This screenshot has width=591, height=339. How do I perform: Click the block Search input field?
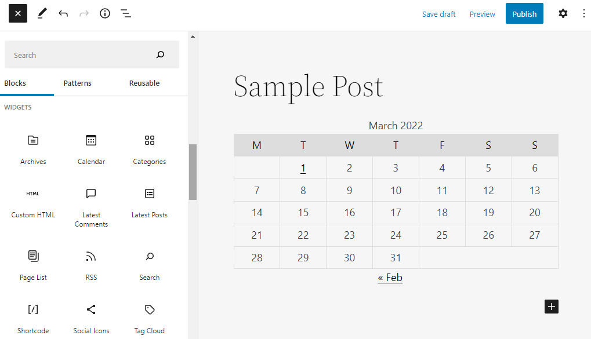click(81, 54)
